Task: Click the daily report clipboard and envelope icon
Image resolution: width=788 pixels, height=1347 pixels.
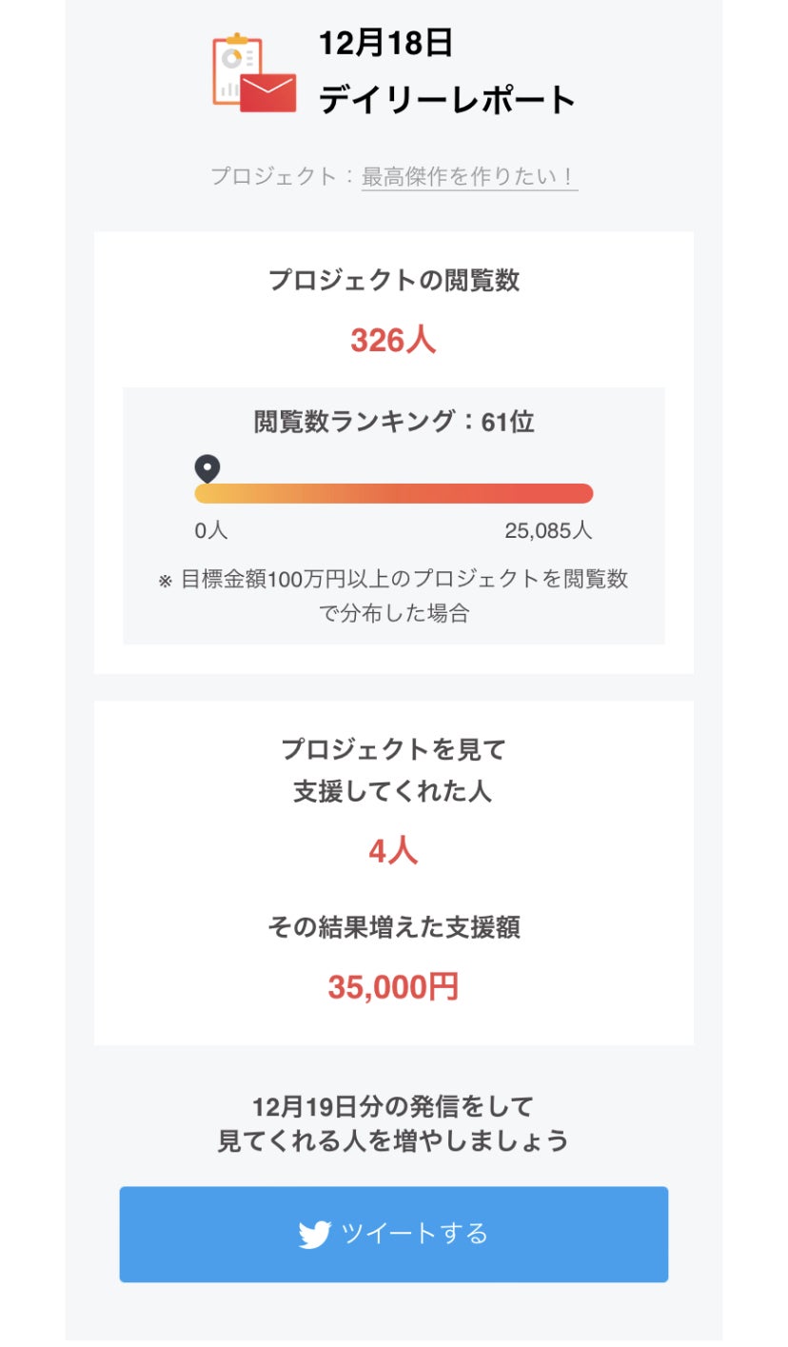Action: click(253, 73)
